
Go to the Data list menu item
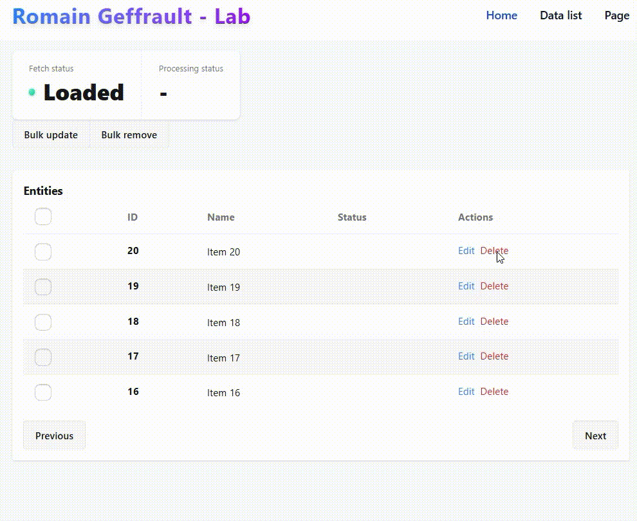tap(560, 15)
